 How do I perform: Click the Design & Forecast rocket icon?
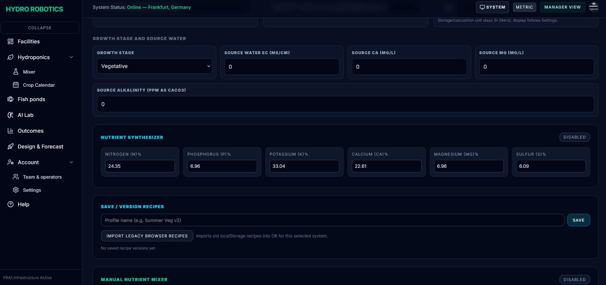(x=11, y=146)
